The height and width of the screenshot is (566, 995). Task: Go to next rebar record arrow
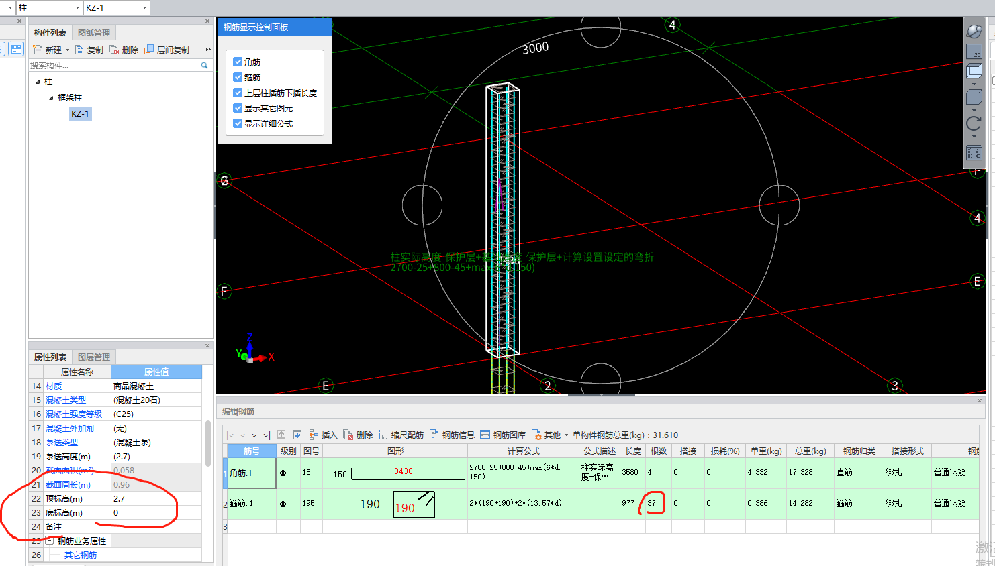coord(254,435)
